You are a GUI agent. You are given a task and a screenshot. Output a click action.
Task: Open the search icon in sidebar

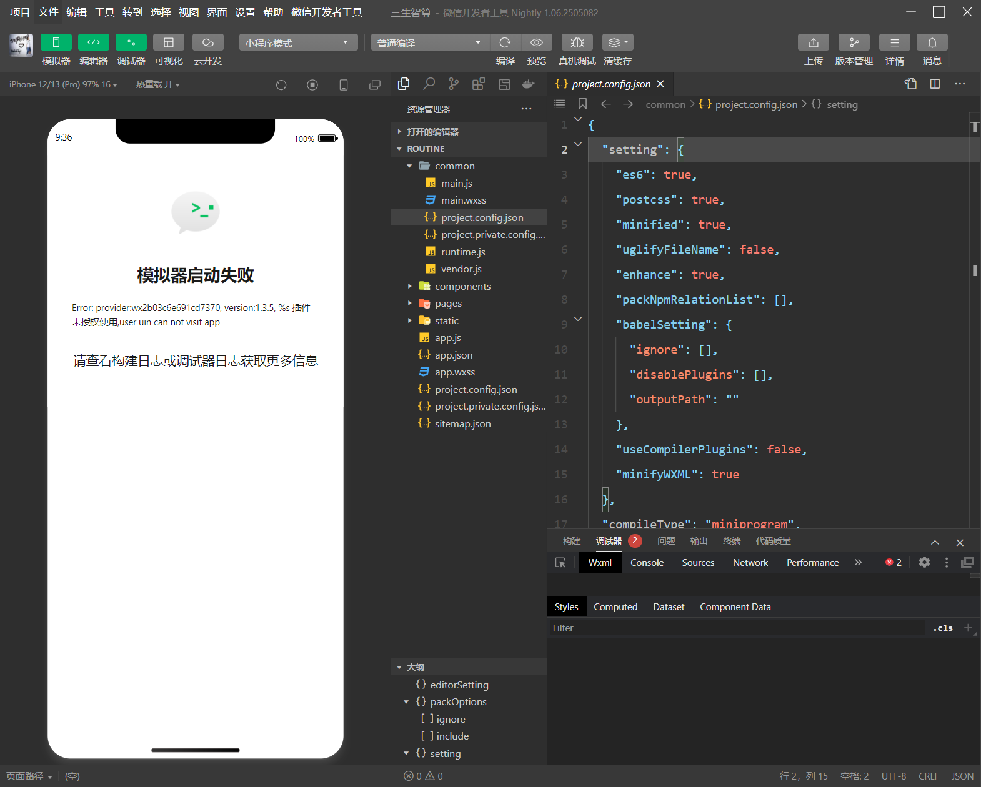click(x=429, y=84)
